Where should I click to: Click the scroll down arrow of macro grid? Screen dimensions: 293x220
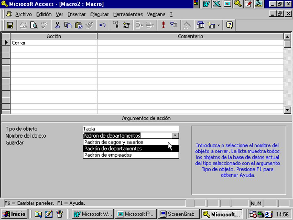287,110
